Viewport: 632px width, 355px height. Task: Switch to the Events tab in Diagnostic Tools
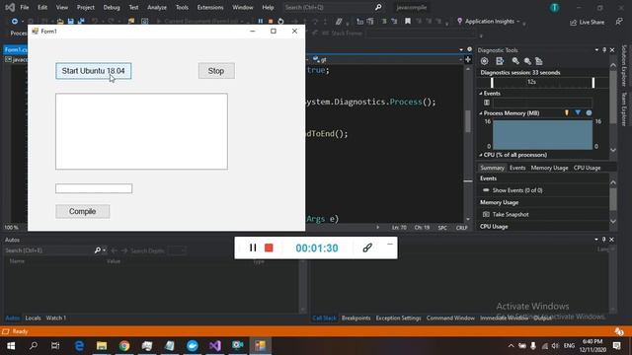point(517,168)
